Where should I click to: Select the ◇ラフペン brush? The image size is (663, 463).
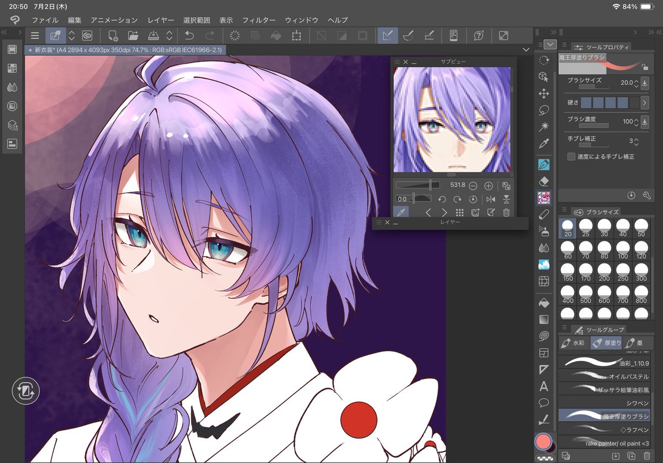tap(604, 429)
